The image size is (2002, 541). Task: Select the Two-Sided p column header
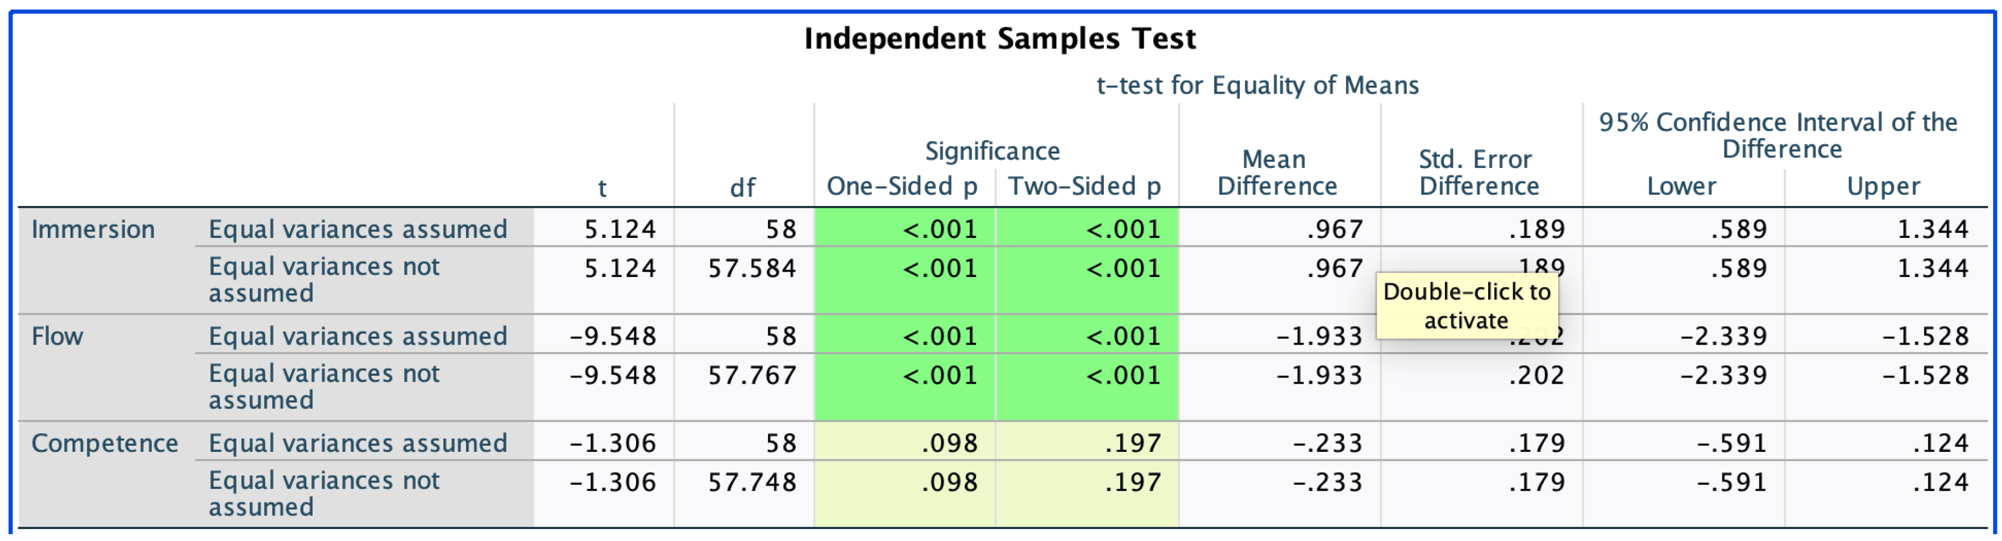click(1084, 186)
